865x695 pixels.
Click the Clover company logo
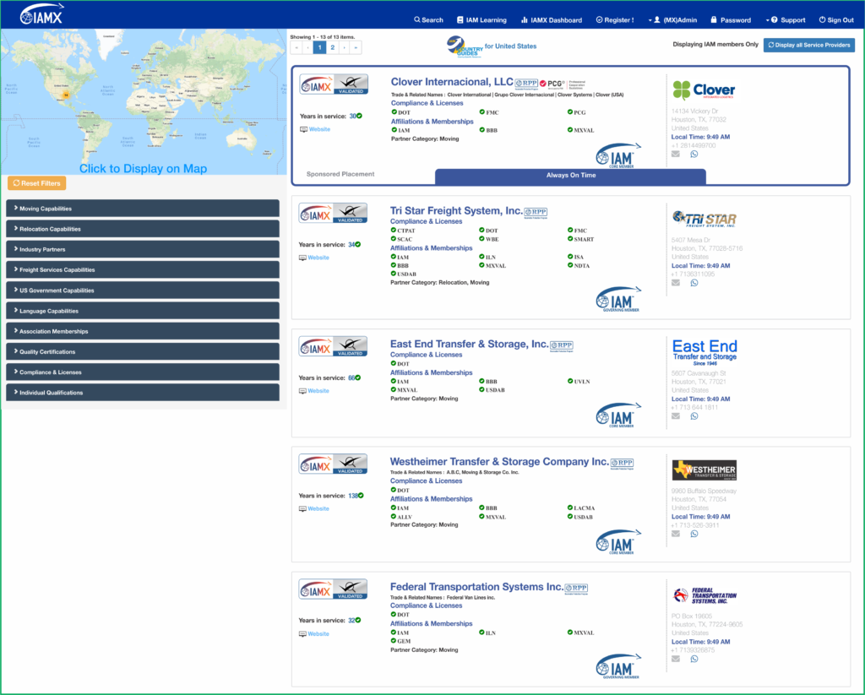704,90
